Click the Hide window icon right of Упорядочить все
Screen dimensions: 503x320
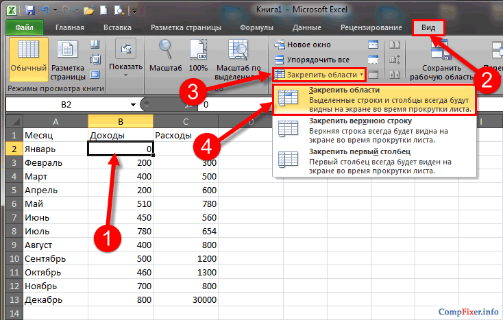[x=373, y=60]
